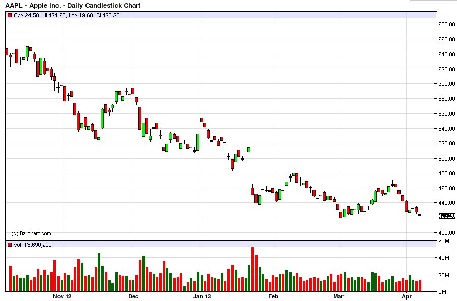Click the Apr date label
The height and width of the screenshot is (301, 457).
[407, 296]
